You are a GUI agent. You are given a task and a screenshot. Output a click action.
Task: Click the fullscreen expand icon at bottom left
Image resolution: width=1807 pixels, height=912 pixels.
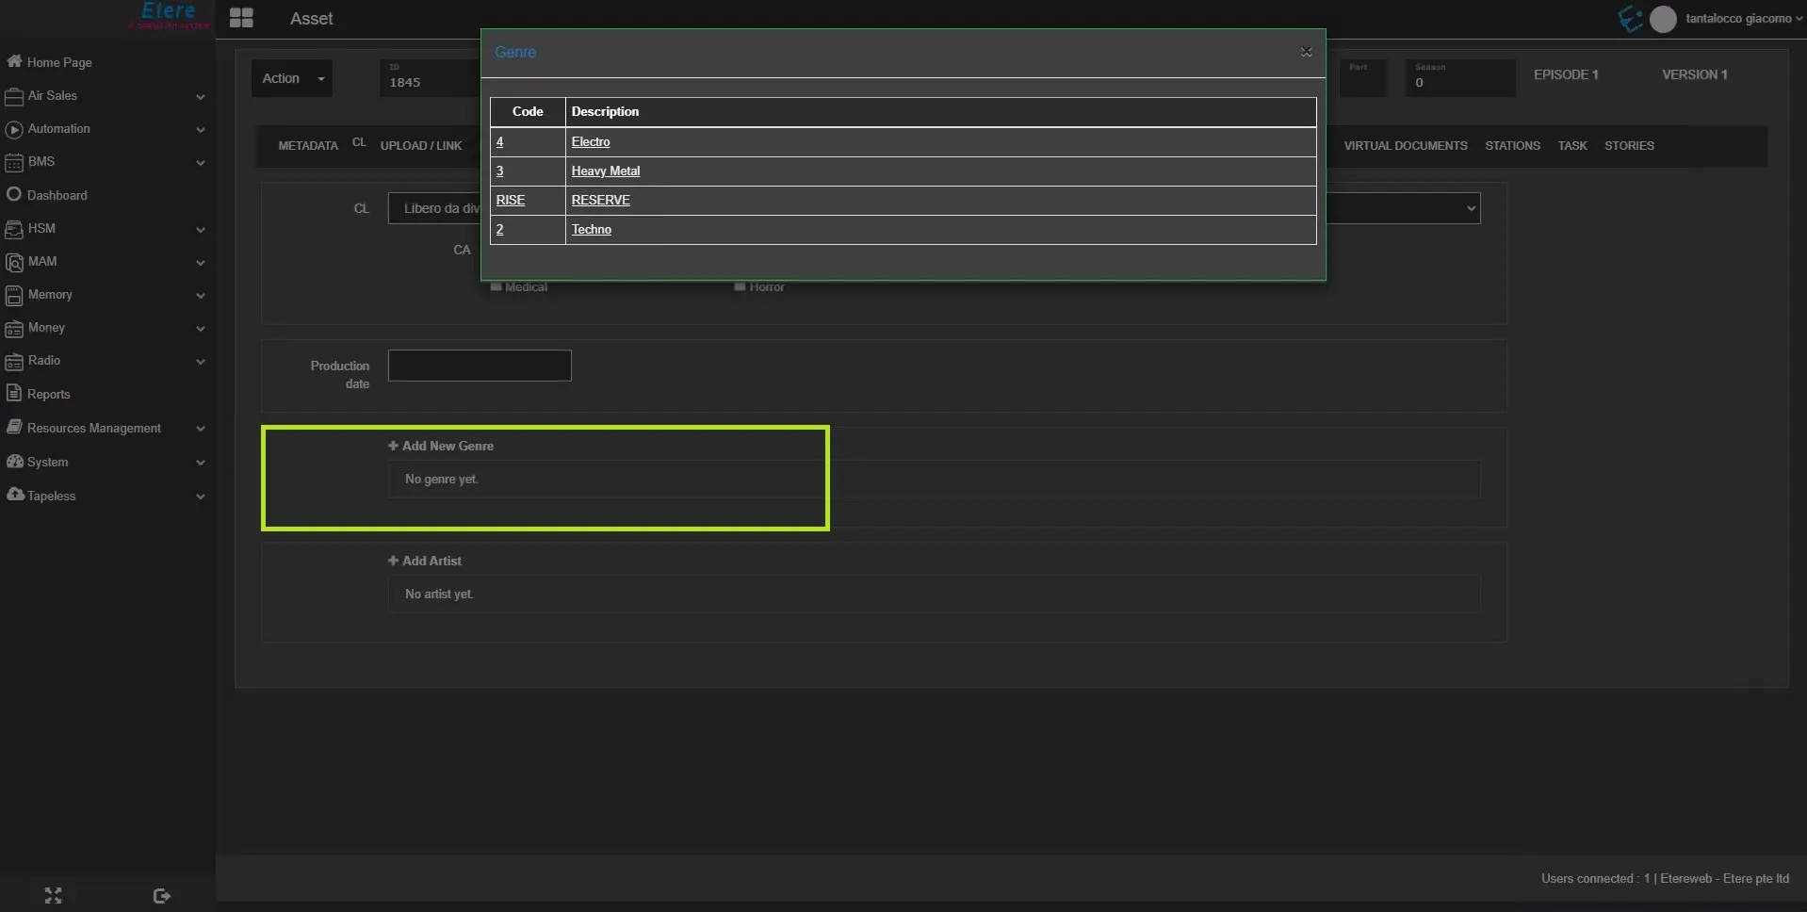(x=53, y=895)
